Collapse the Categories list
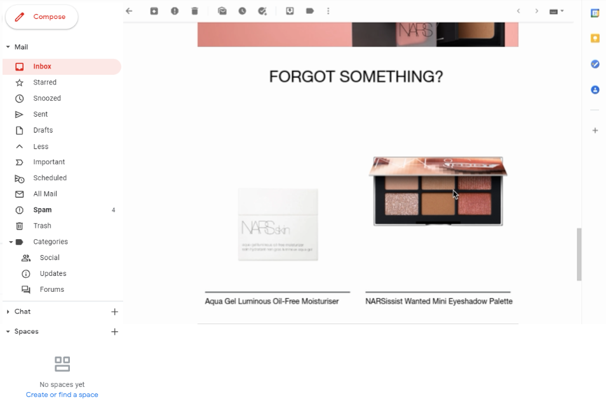606x406 pixels. click(x=11, y=242)
